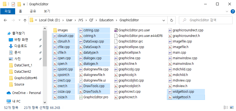Expand the ribbon with the chevron
This screenshot has width=236, height=111.
point(227,11)
